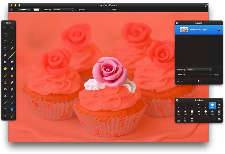Select the Red Eye tool
Viewport: 225px width, 154px height.
click(5, 89)
